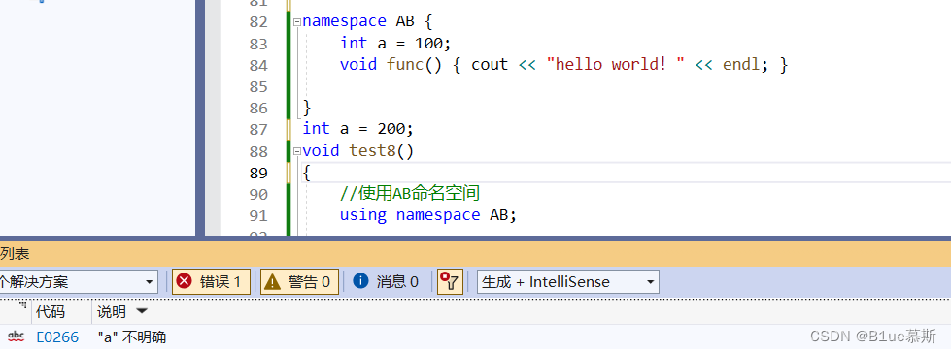Open the 生成 + IntelliSense dropdown

[x=567, y=281]
